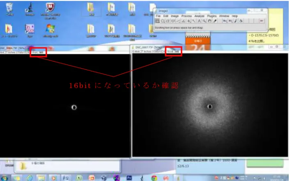Screen dimensions: 289x181
Task: Select the Windows-logo desktop shortcut
Action: (50, 31)
